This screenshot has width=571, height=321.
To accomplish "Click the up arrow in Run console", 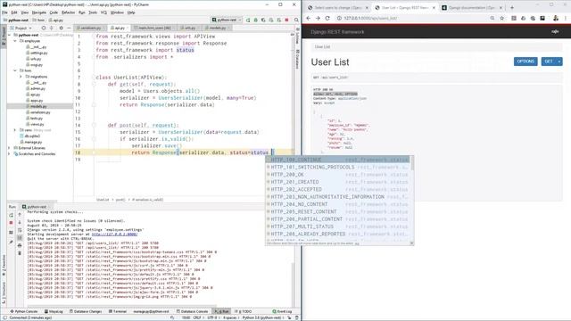I will click(x=20, y=215).
